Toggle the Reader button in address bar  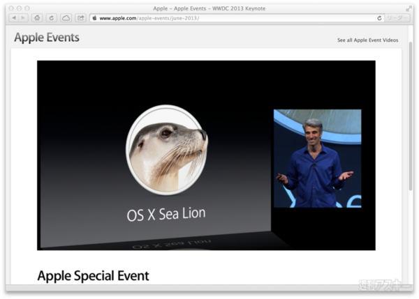coord(397,18)
